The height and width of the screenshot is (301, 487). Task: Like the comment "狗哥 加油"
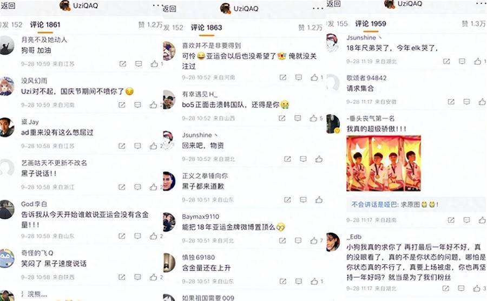(154, 64)
